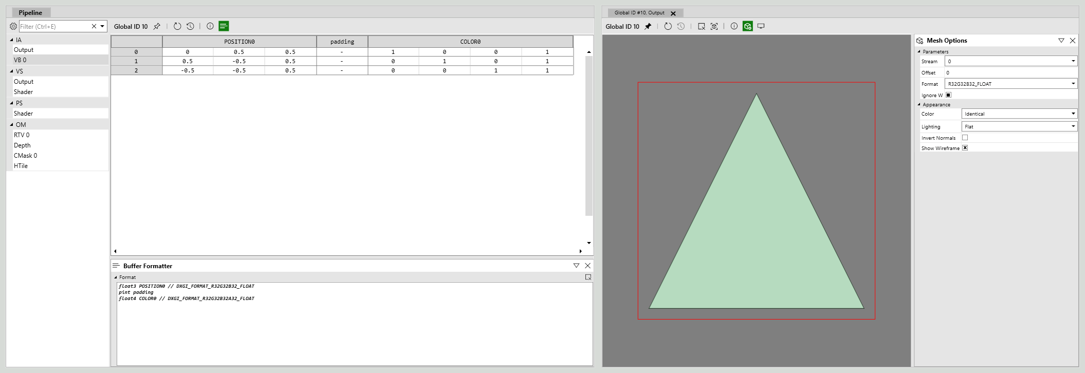Click history icon in mesh viewer toolbar
Viewport: 1085px width, 373px height.
[x=681, y=26]
